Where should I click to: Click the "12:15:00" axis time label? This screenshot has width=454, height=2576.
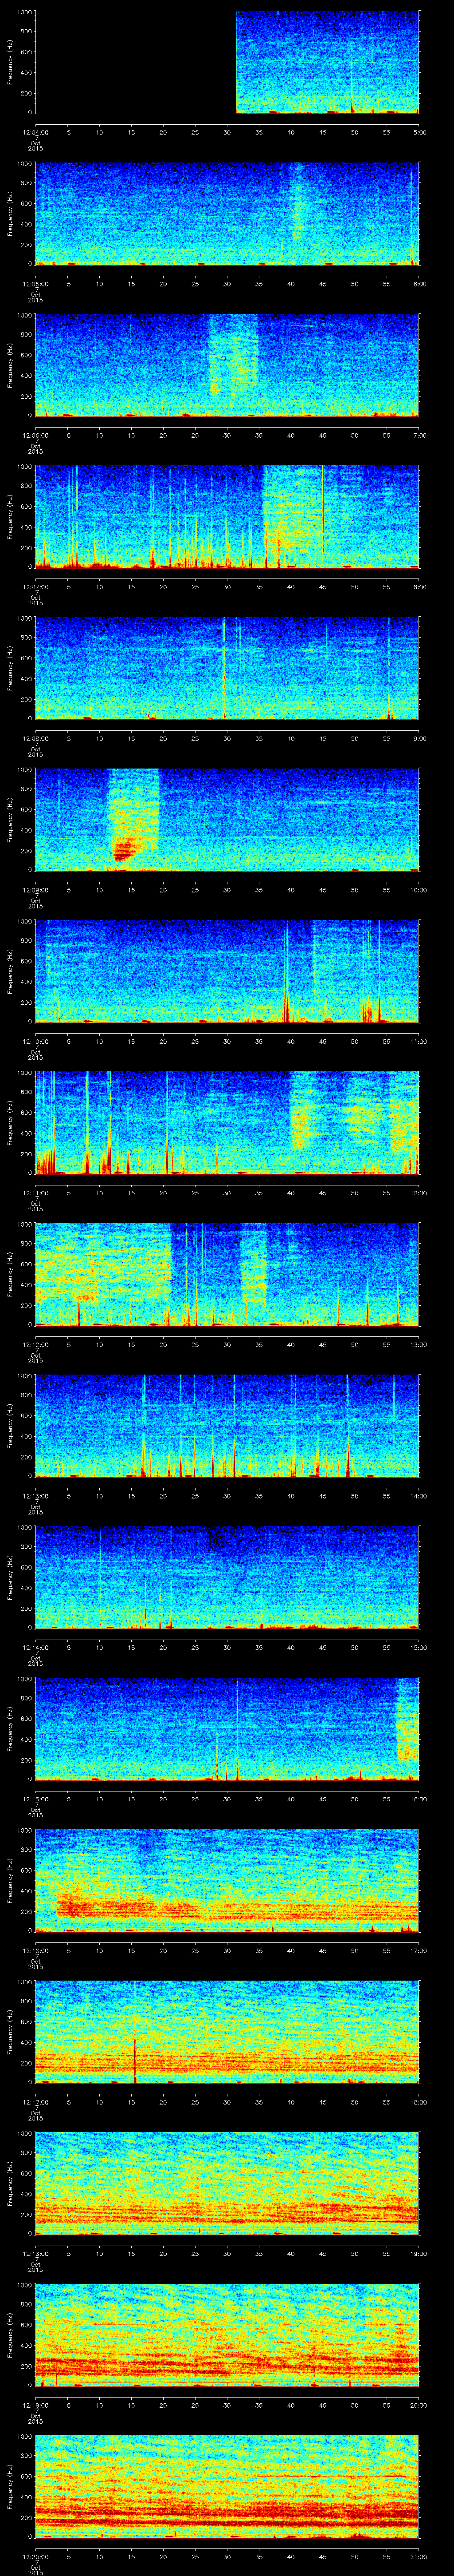tap(35, 1798)
